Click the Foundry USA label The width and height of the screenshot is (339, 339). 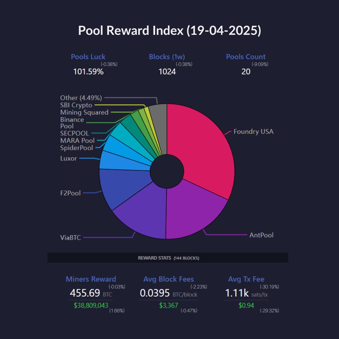pyautogui.click(x=253, y=132)
